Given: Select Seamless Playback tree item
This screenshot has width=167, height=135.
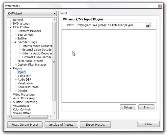Looking at the screenshot, I should pos(29,31).
